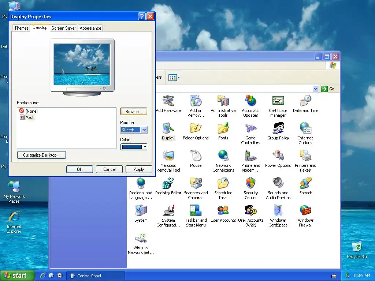Screen dimensions: 375x281
Task: Open Folder Options icon
Action: coord(196,131)
